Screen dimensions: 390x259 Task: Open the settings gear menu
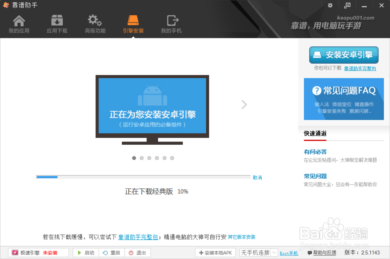click(330, 5)
